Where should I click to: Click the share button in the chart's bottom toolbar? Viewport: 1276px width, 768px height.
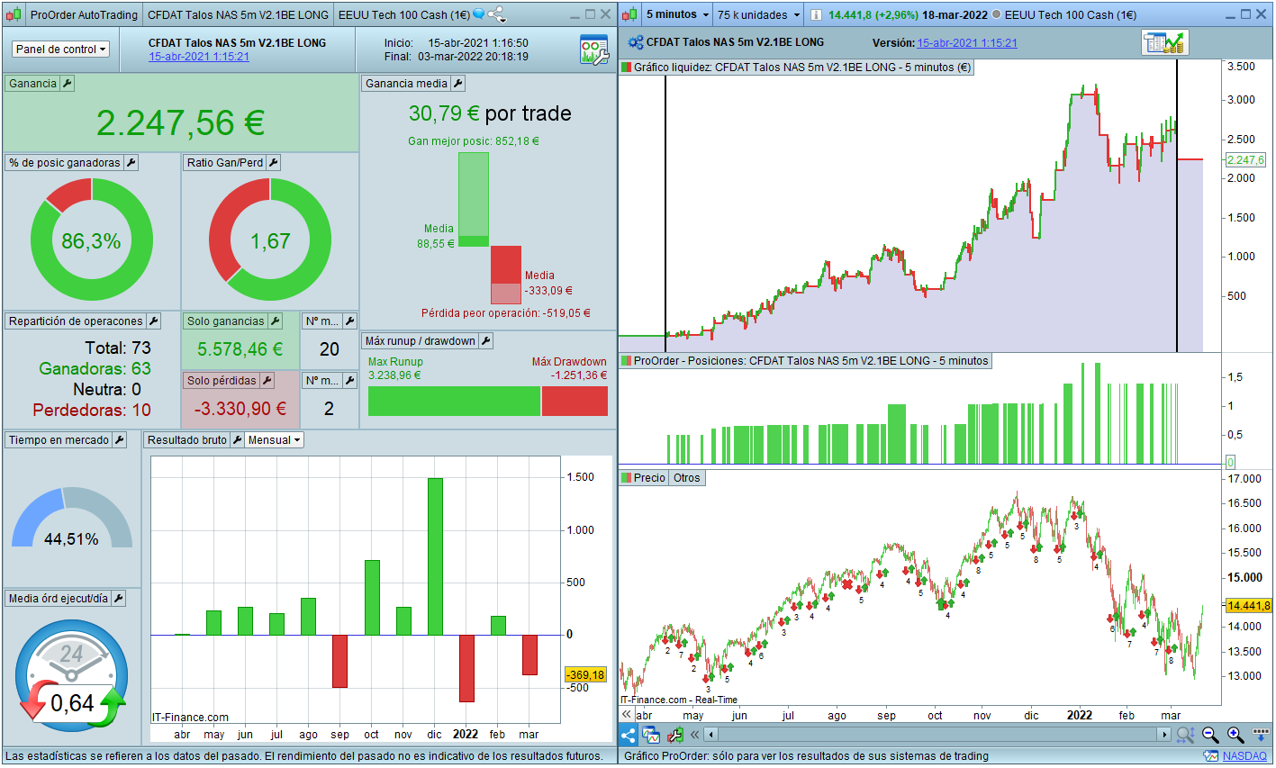(x=629, y=736)
